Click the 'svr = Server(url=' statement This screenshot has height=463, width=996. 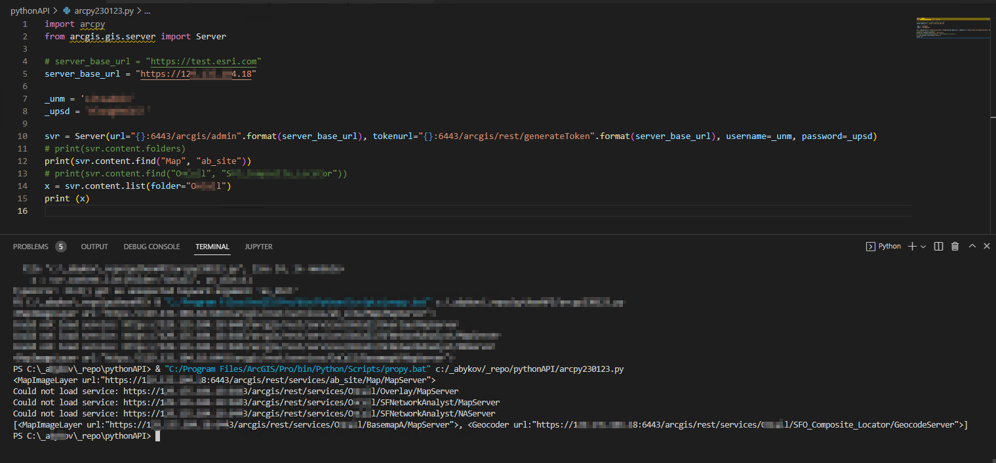click(461, 136)
